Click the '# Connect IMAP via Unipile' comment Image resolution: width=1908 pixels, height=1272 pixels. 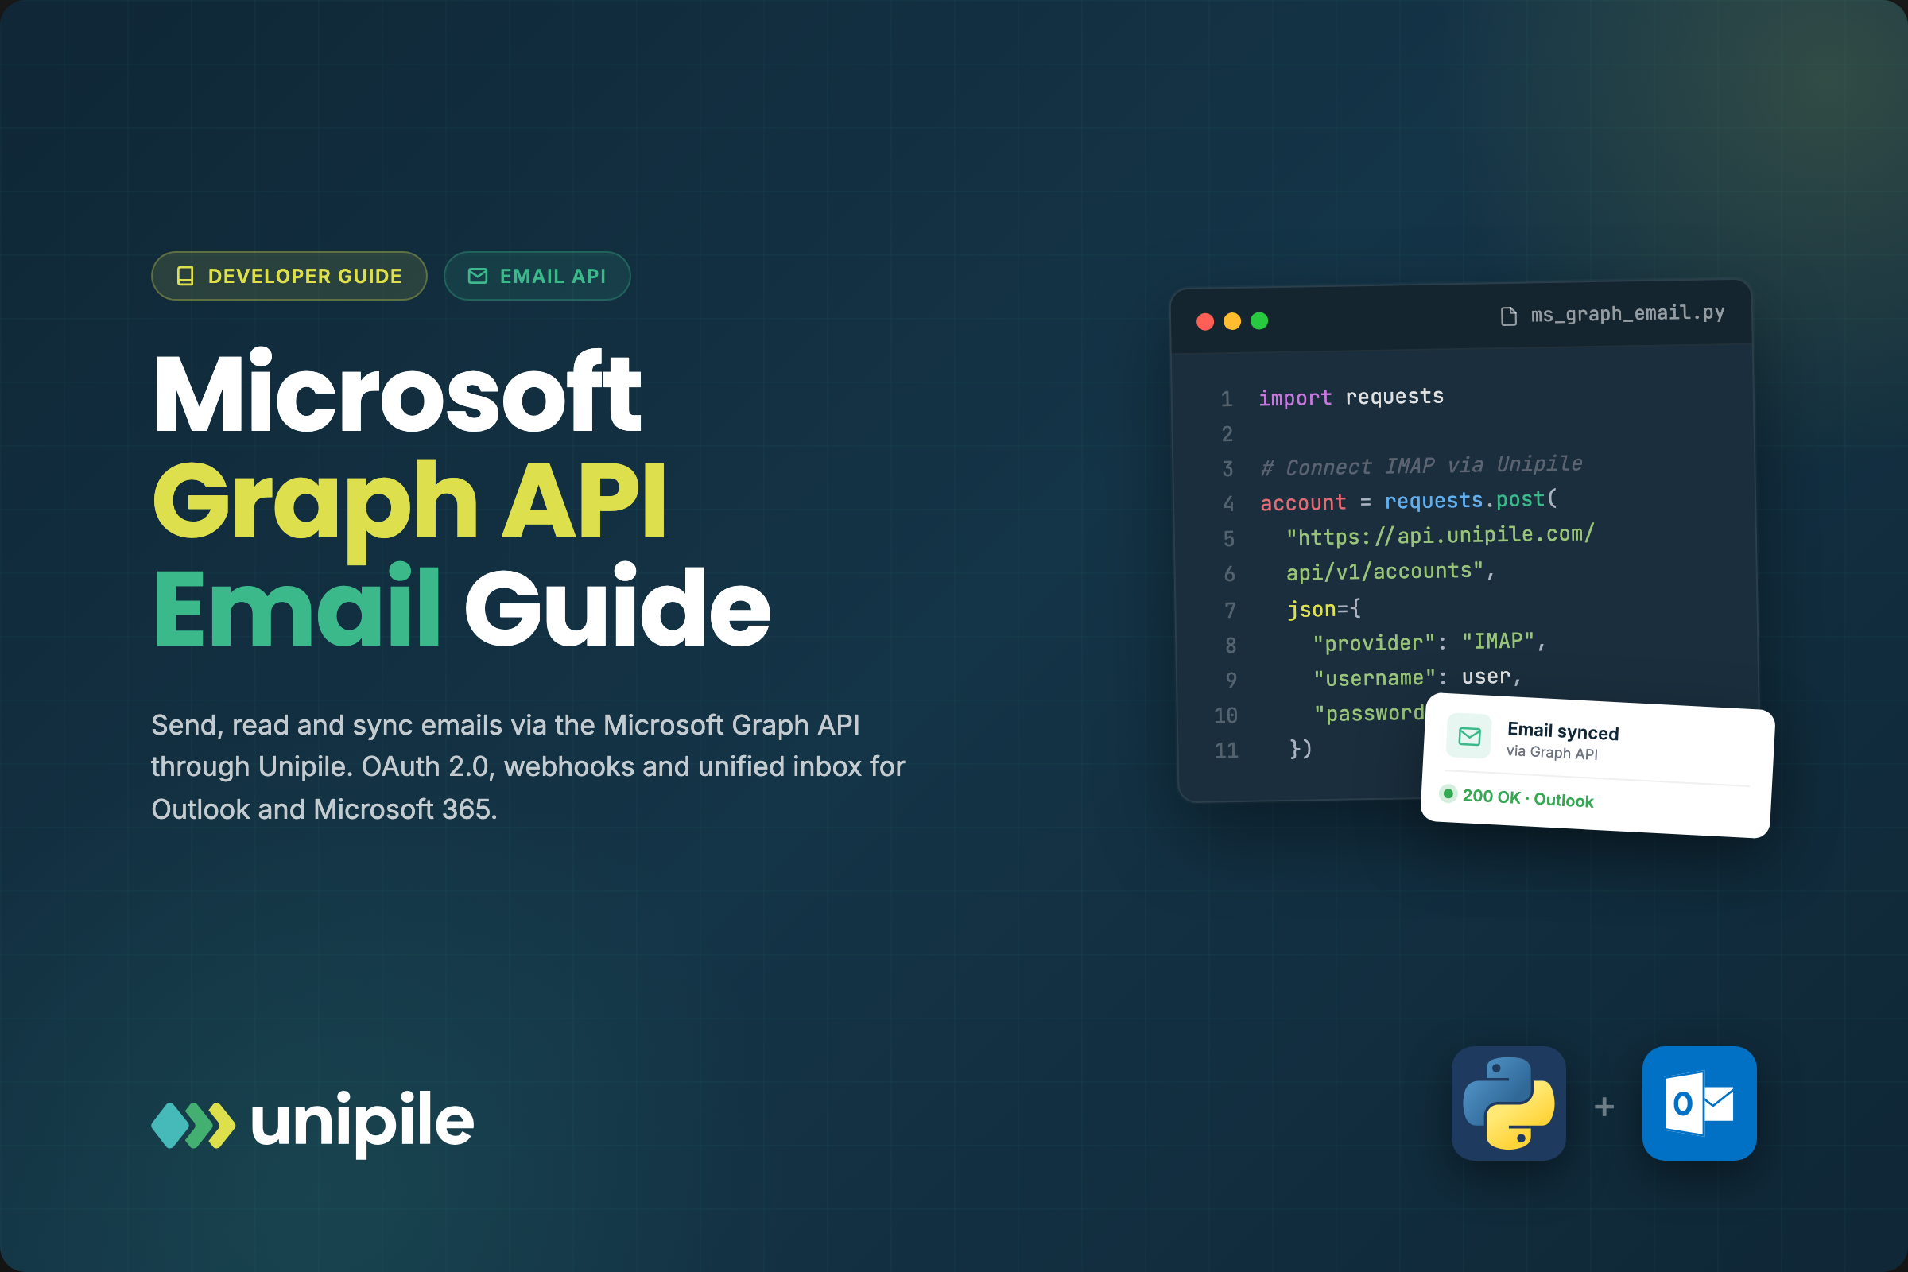click(x=1421, y=466)
